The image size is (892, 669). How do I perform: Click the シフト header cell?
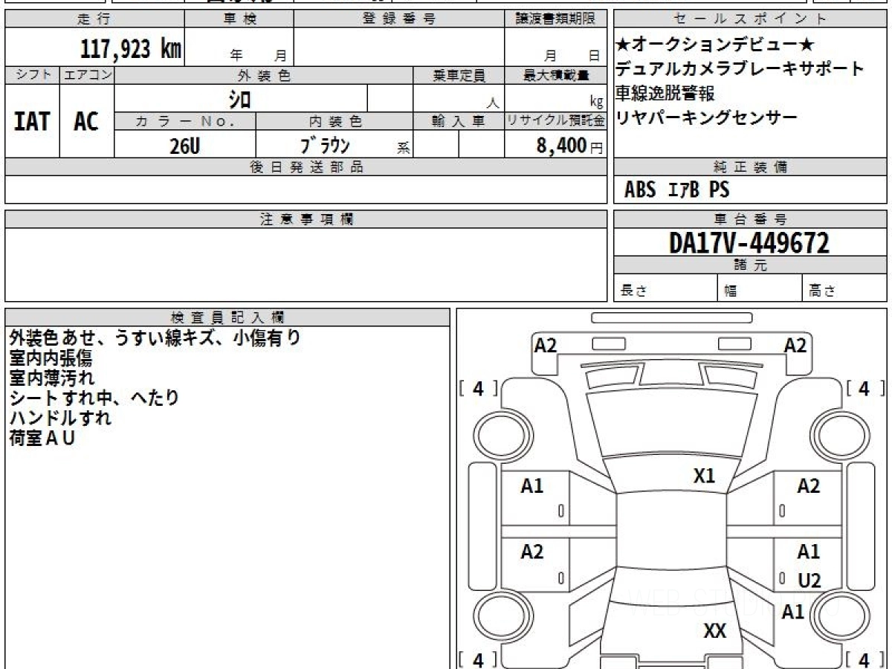tap(33, 75)
